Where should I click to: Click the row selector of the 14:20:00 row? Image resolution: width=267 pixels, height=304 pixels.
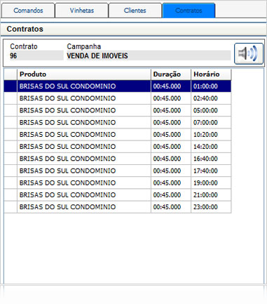(x=11, y=147)
